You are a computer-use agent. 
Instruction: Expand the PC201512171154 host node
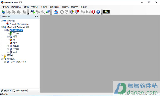[x=5, y=62]
